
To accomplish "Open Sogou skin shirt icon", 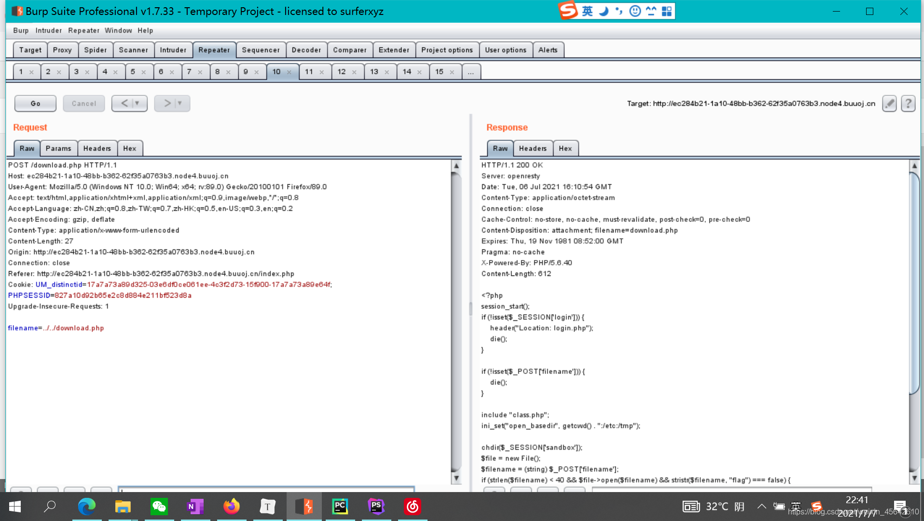I will (651, 11).
